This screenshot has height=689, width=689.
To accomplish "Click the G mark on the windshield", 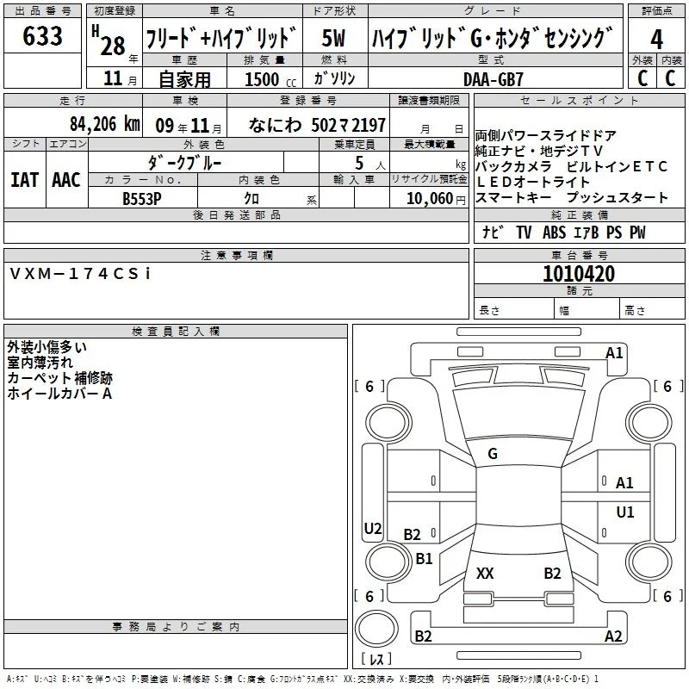I will pyautogui.click(x=493, y=454).
